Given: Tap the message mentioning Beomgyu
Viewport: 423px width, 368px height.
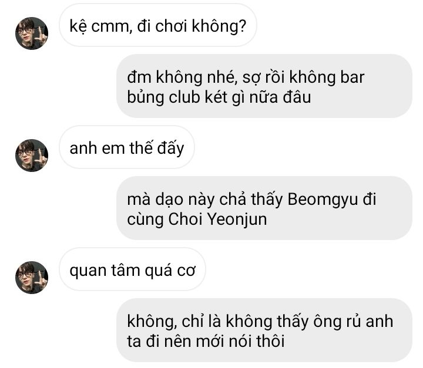Looking at the screenshot, I should pyautogui.click(x=264, y=208).
